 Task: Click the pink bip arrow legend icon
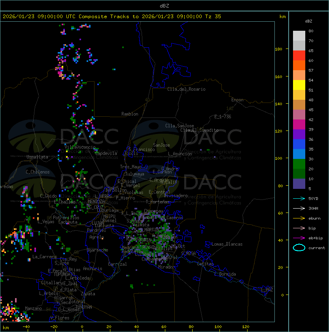coord(299,228)
